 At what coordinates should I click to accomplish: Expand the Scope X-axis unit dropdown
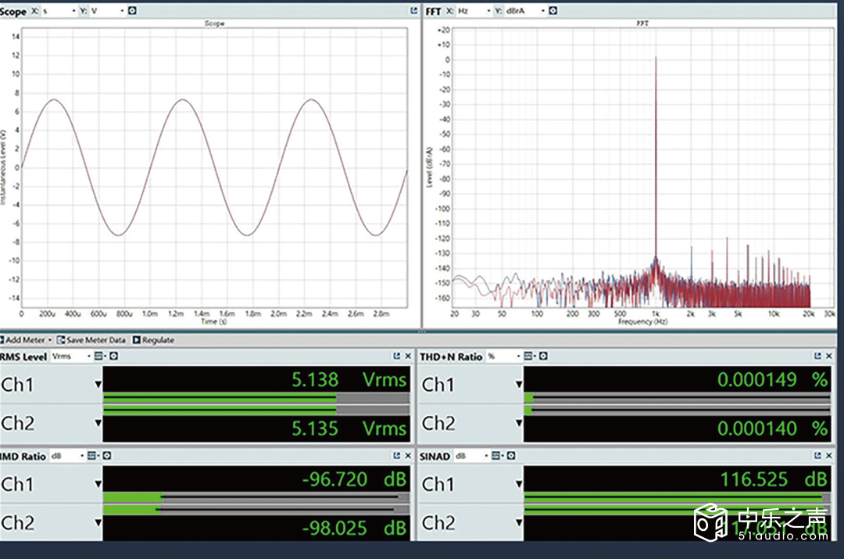73,11
